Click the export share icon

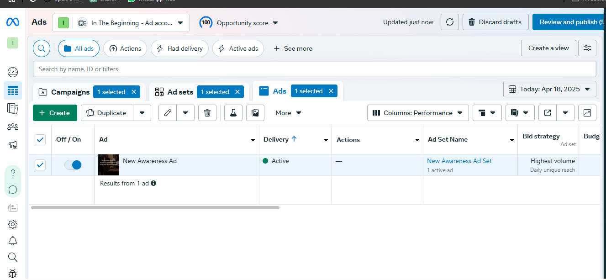[547, 113]
